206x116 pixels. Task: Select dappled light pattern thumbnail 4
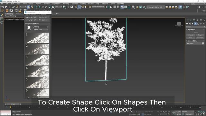point(37,72)
